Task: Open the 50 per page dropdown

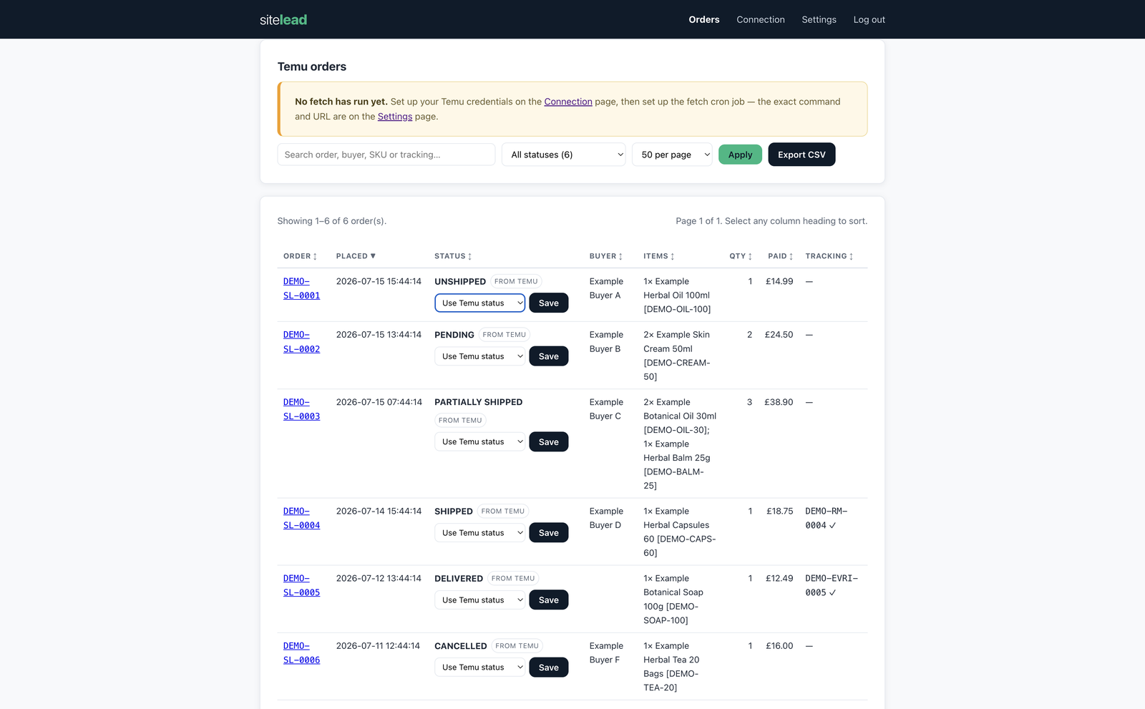Action: pyautogui.click(x=672, y=155)
